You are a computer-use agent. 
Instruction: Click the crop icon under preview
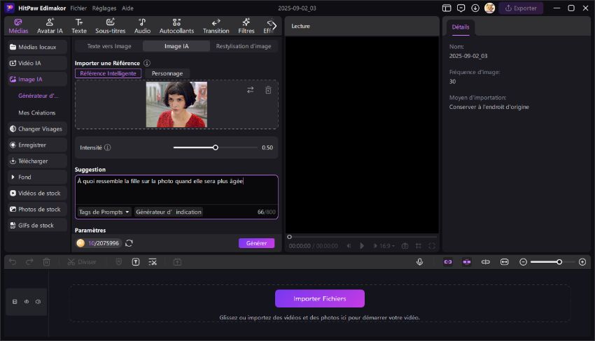418,246
